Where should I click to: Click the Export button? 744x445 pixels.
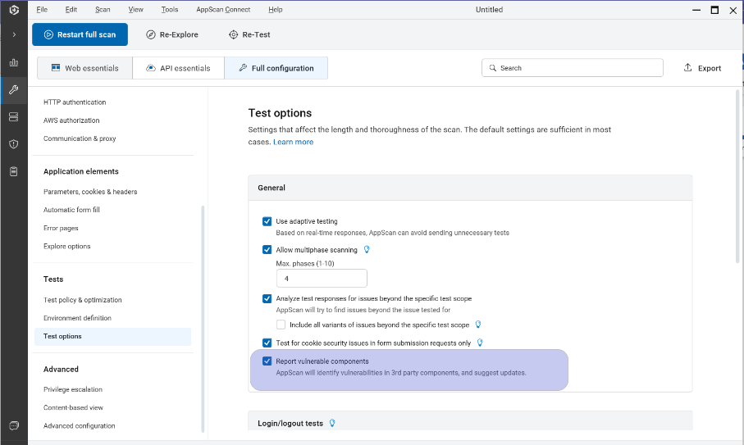tap(702, 68)
